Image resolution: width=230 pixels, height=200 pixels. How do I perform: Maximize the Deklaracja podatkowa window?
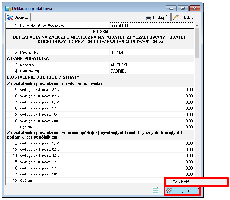183,8
